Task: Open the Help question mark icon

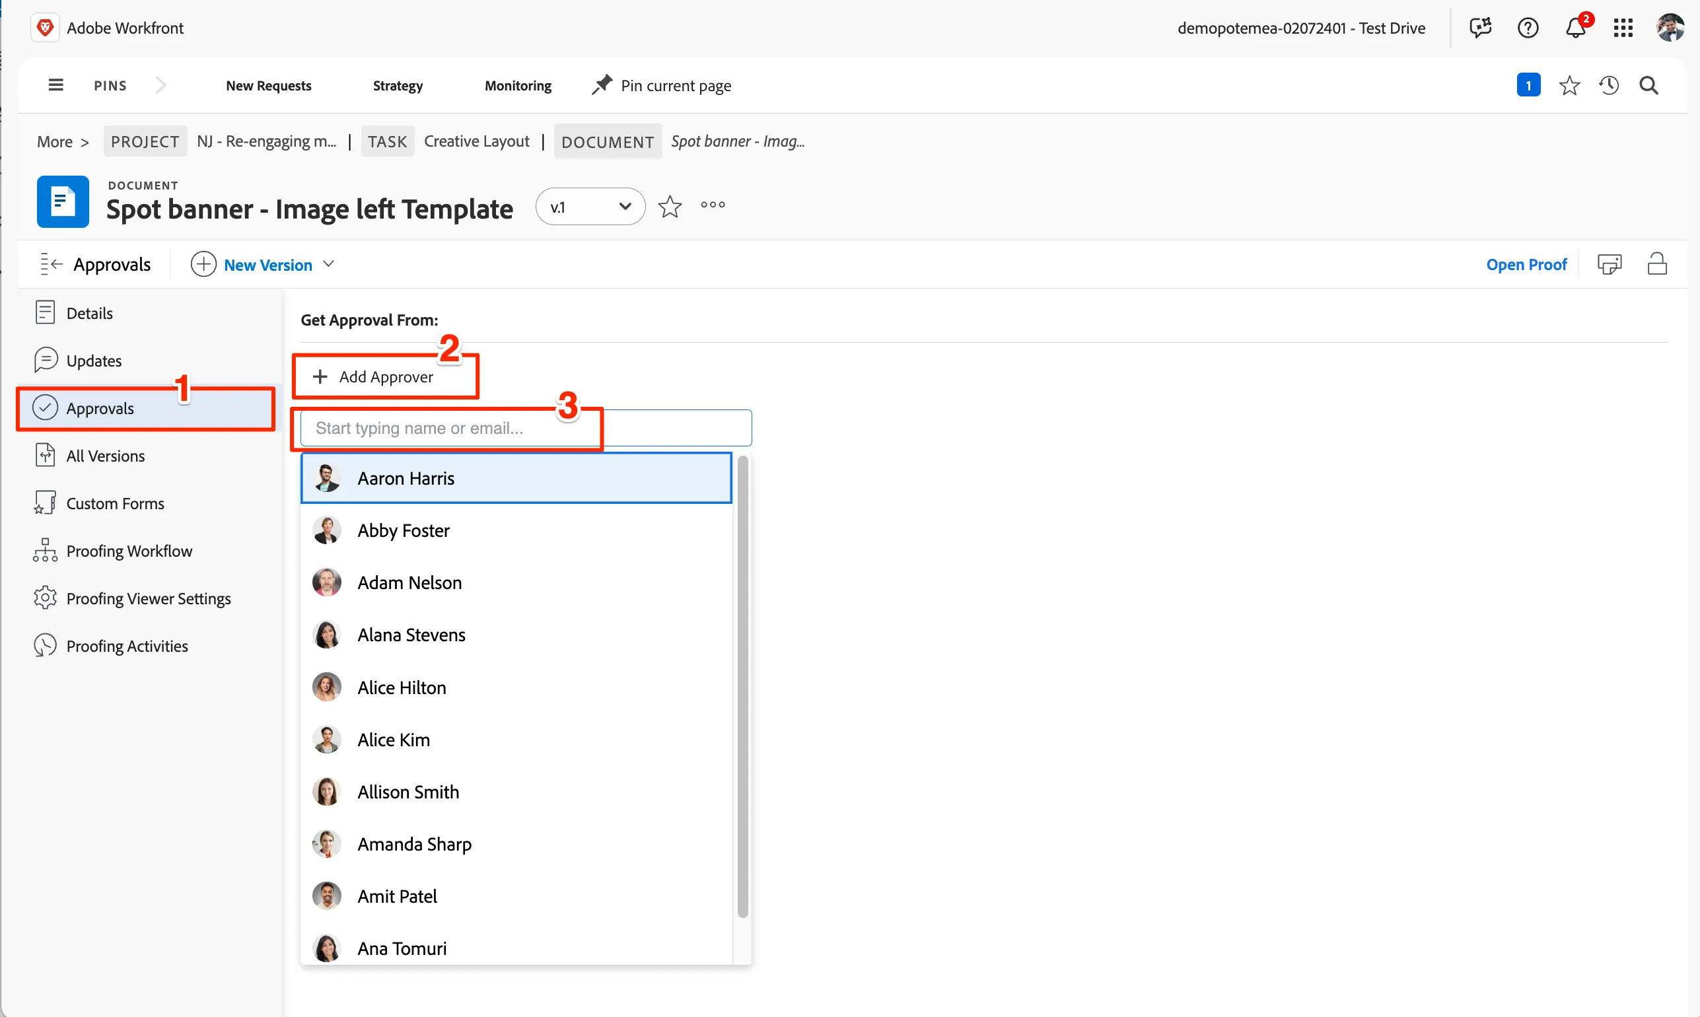Action: pos(1528,28)
